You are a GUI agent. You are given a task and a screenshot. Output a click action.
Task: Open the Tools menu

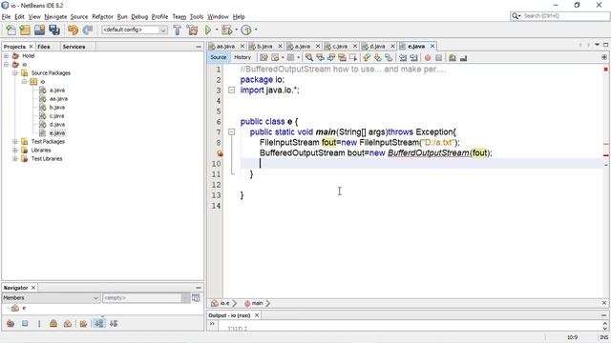197,17
